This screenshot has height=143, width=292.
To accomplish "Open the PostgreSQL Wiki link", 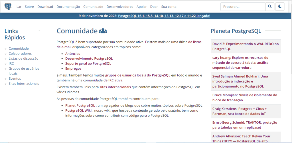I will pos(78,110).
